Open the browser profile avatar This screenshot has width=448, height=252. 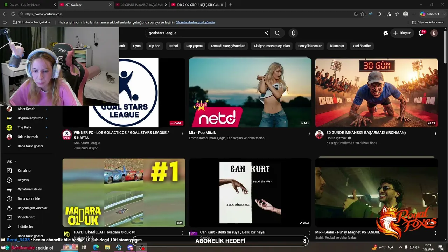pyautogui.click(x=406, y=14)
